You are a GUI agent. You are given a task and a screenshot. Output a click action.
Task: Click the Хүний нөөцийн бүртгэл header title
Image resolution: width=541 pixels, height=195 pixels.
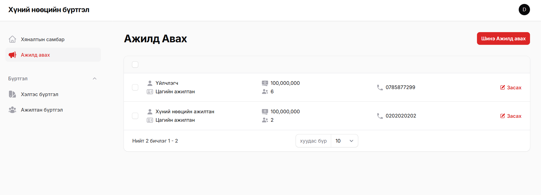(x=49, y=10)
